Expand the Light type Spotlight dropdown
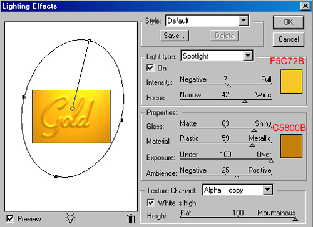 point(248,56)
